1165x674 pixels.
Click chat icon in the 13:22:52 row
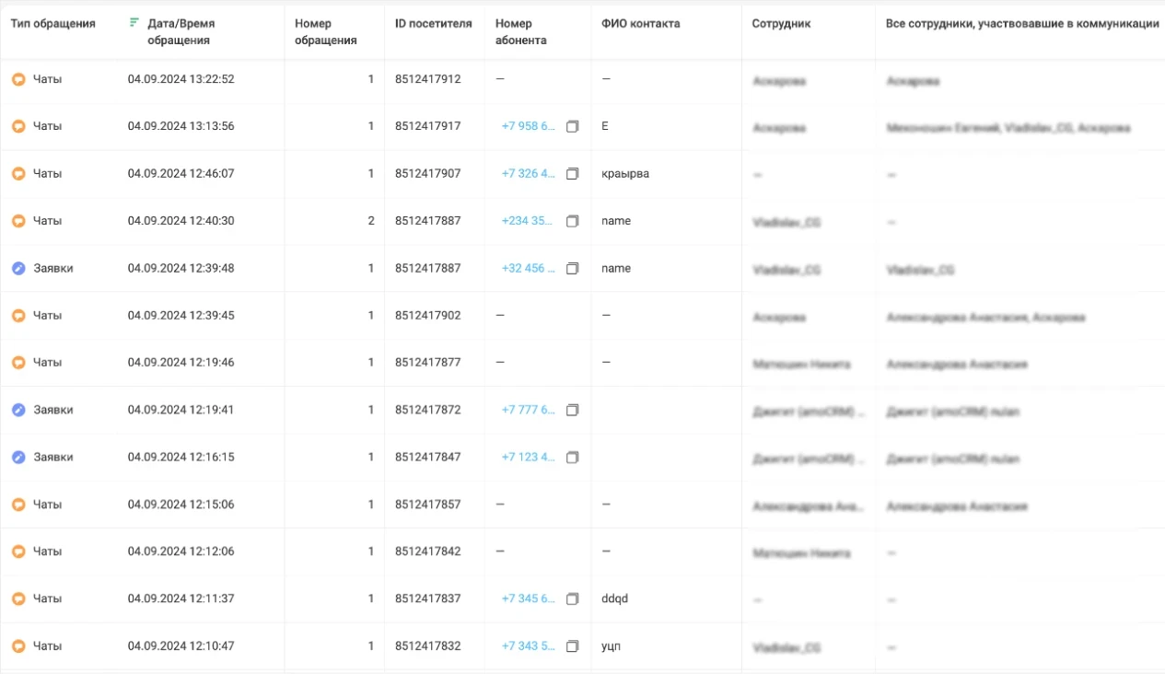click(x=18, y=79)
